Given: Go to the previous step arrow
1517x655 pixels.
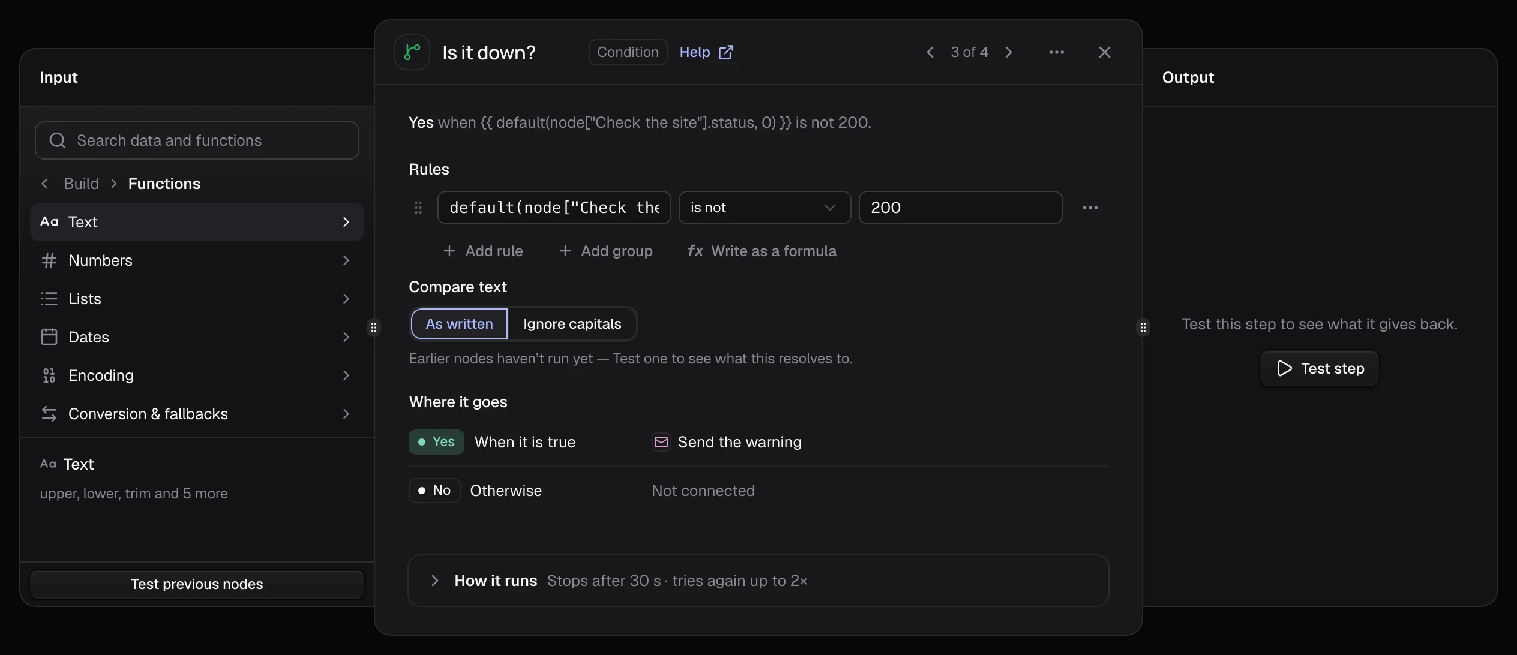Looking at the screenshot, I should (930, 52).
